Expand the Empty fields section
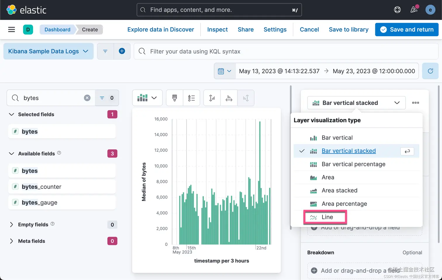Viewport: 442px width, 280px height. (x=11, y=224)
